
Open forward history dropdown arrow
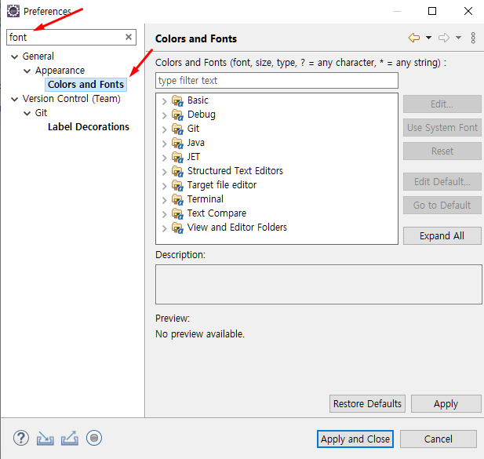pyautogui.click(x=458, y=38)
